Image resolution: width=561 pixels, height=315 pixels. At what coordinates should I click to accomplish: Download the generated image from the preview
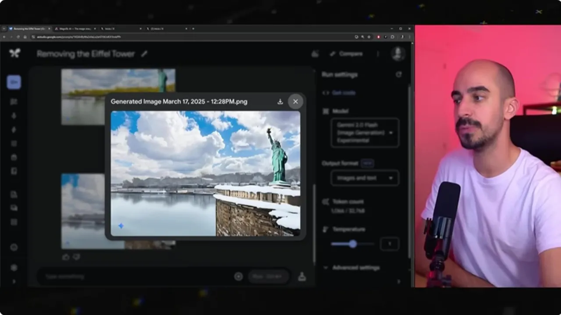point(280,101)
